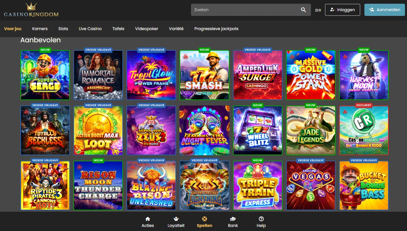Launch TropiGlow Power Frame game
The height and width of the screenshot is (231, 407).
pyautogui.click(x=151, y=75)
